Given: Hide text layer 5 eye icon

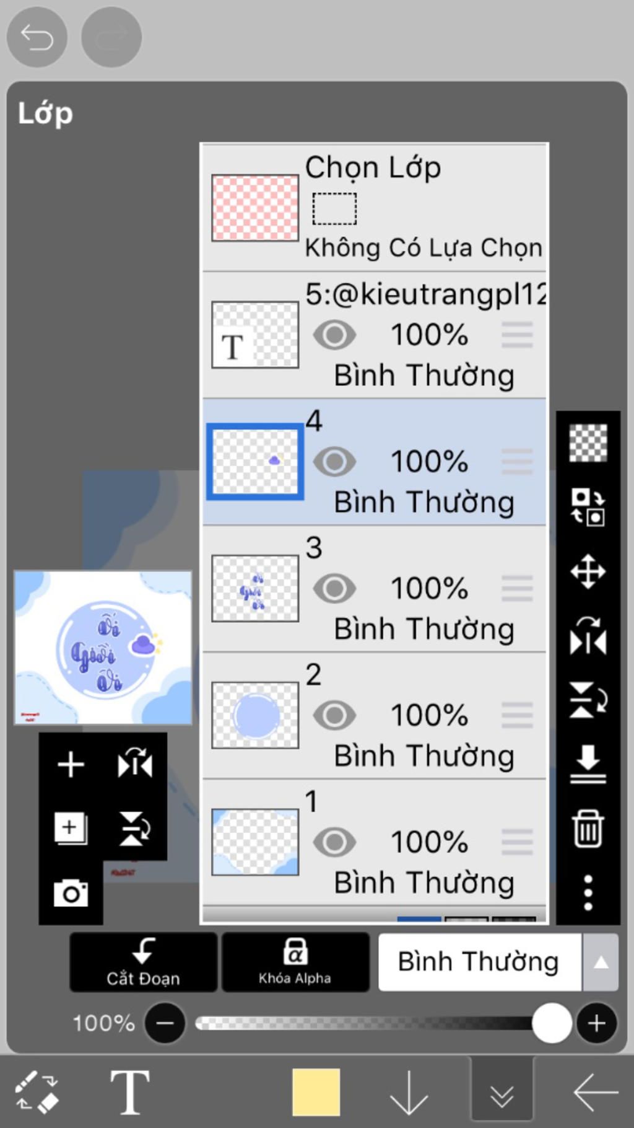Looking at the screenshot, I should click(x=334, y=335).
